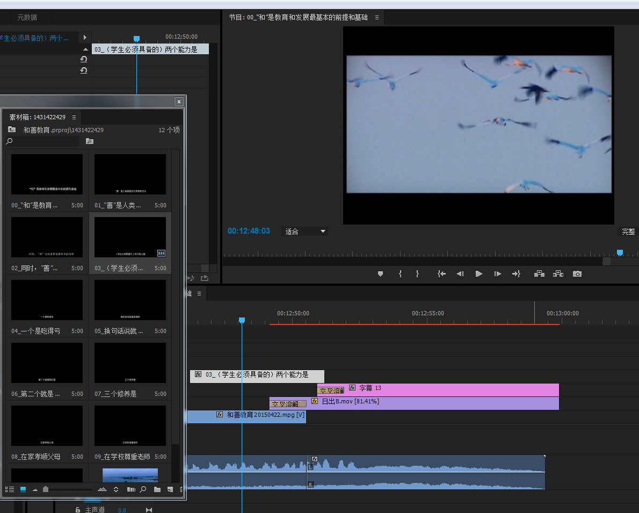Switch the bin to Icon view

tap(23, 489)
